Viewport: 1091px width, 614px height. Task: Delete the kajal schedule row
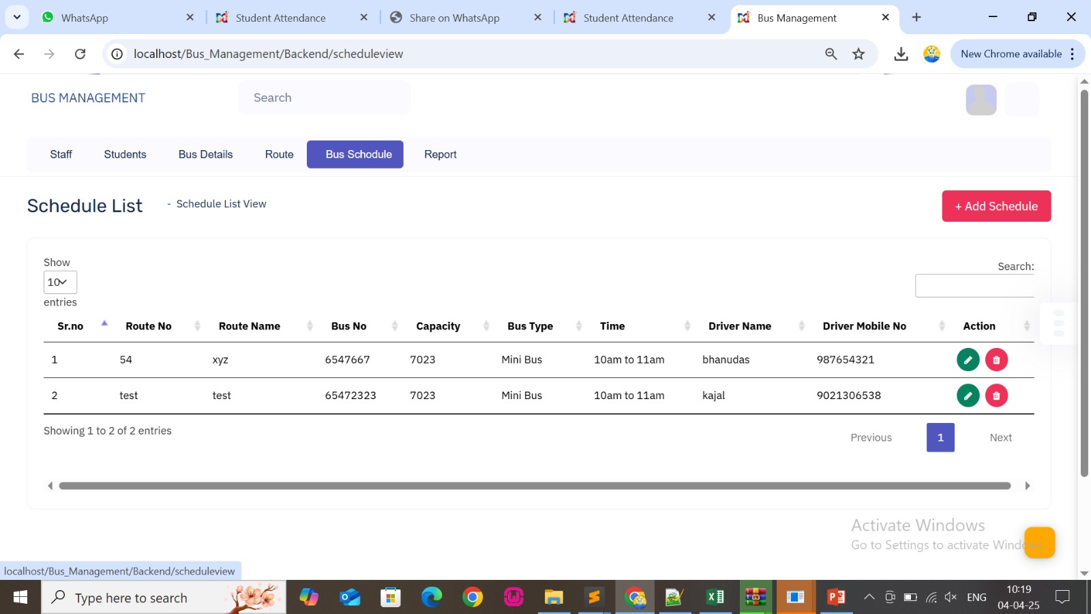tap(996, 396)
